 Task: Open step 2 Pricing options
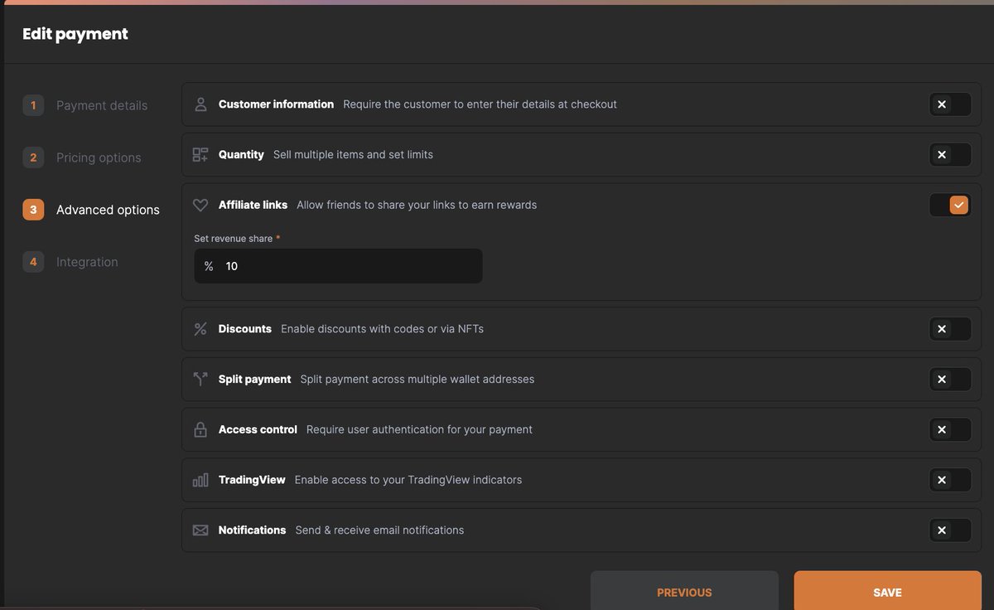(82, 157)
